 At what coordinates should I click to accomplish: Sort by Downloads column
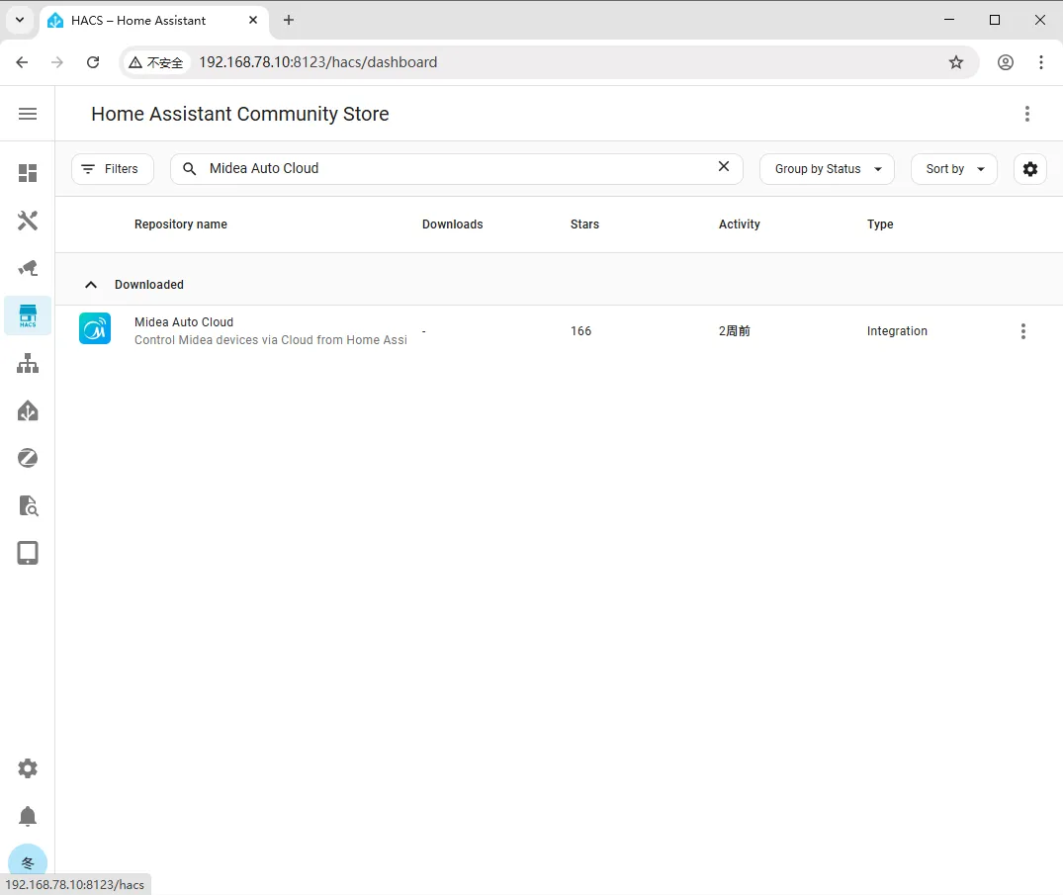coord(452,224)
